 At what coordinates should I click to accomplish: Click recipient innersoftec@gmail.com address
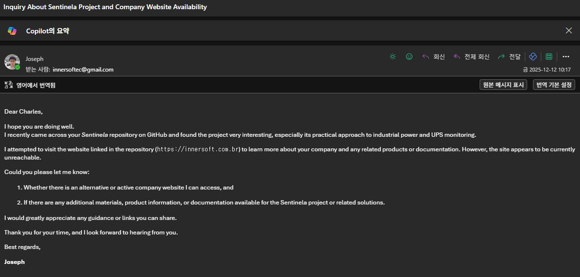(83, 70)
